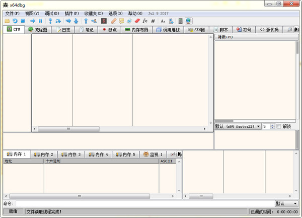Click the stop debugging square icon
Screen dimensions: 302x218
[x=23, y=21]
